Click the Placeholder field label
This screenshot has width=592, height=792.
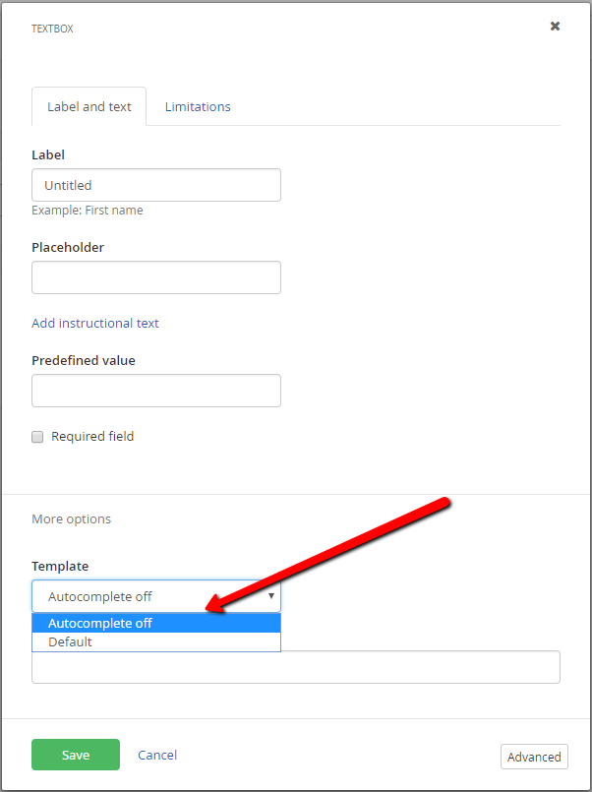pos(68,248)
